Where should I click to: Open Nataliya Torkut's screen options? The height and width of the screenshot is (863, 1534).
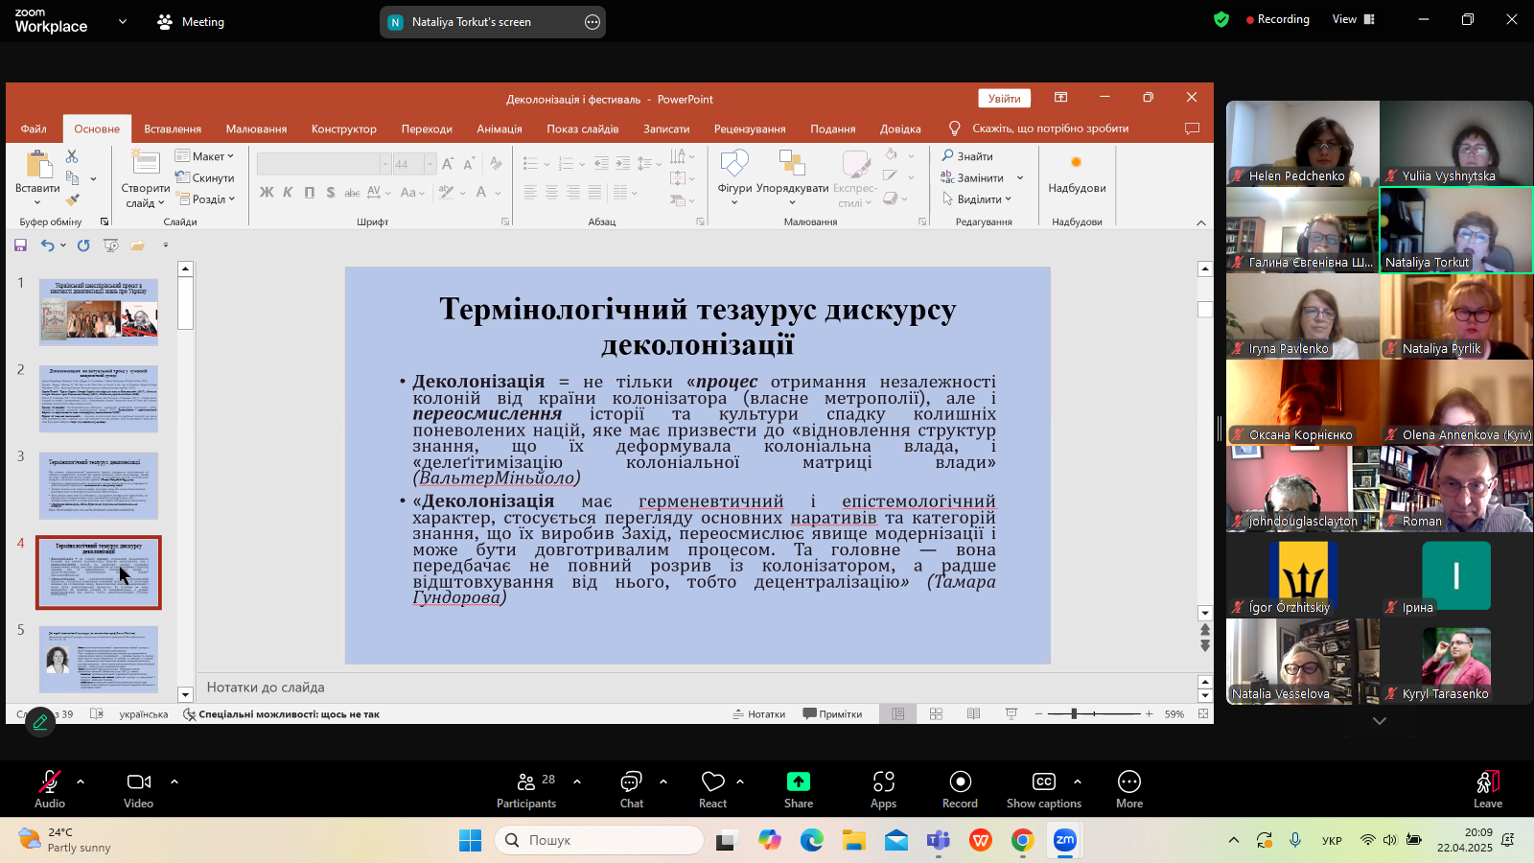593,22
